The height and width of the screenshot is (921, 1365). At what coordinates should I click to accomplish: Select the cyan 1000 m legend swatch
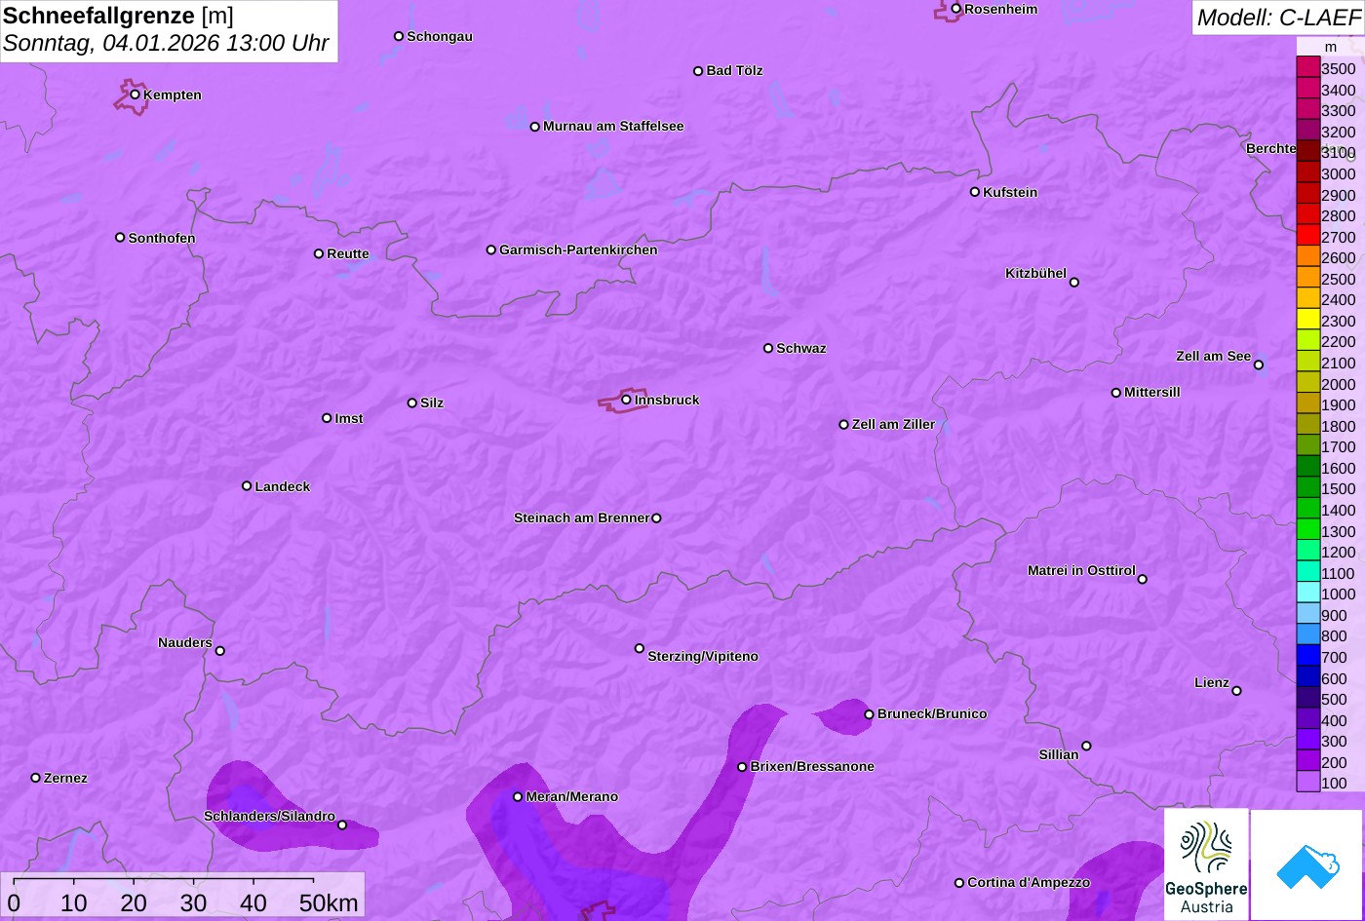coord(1308,593)
